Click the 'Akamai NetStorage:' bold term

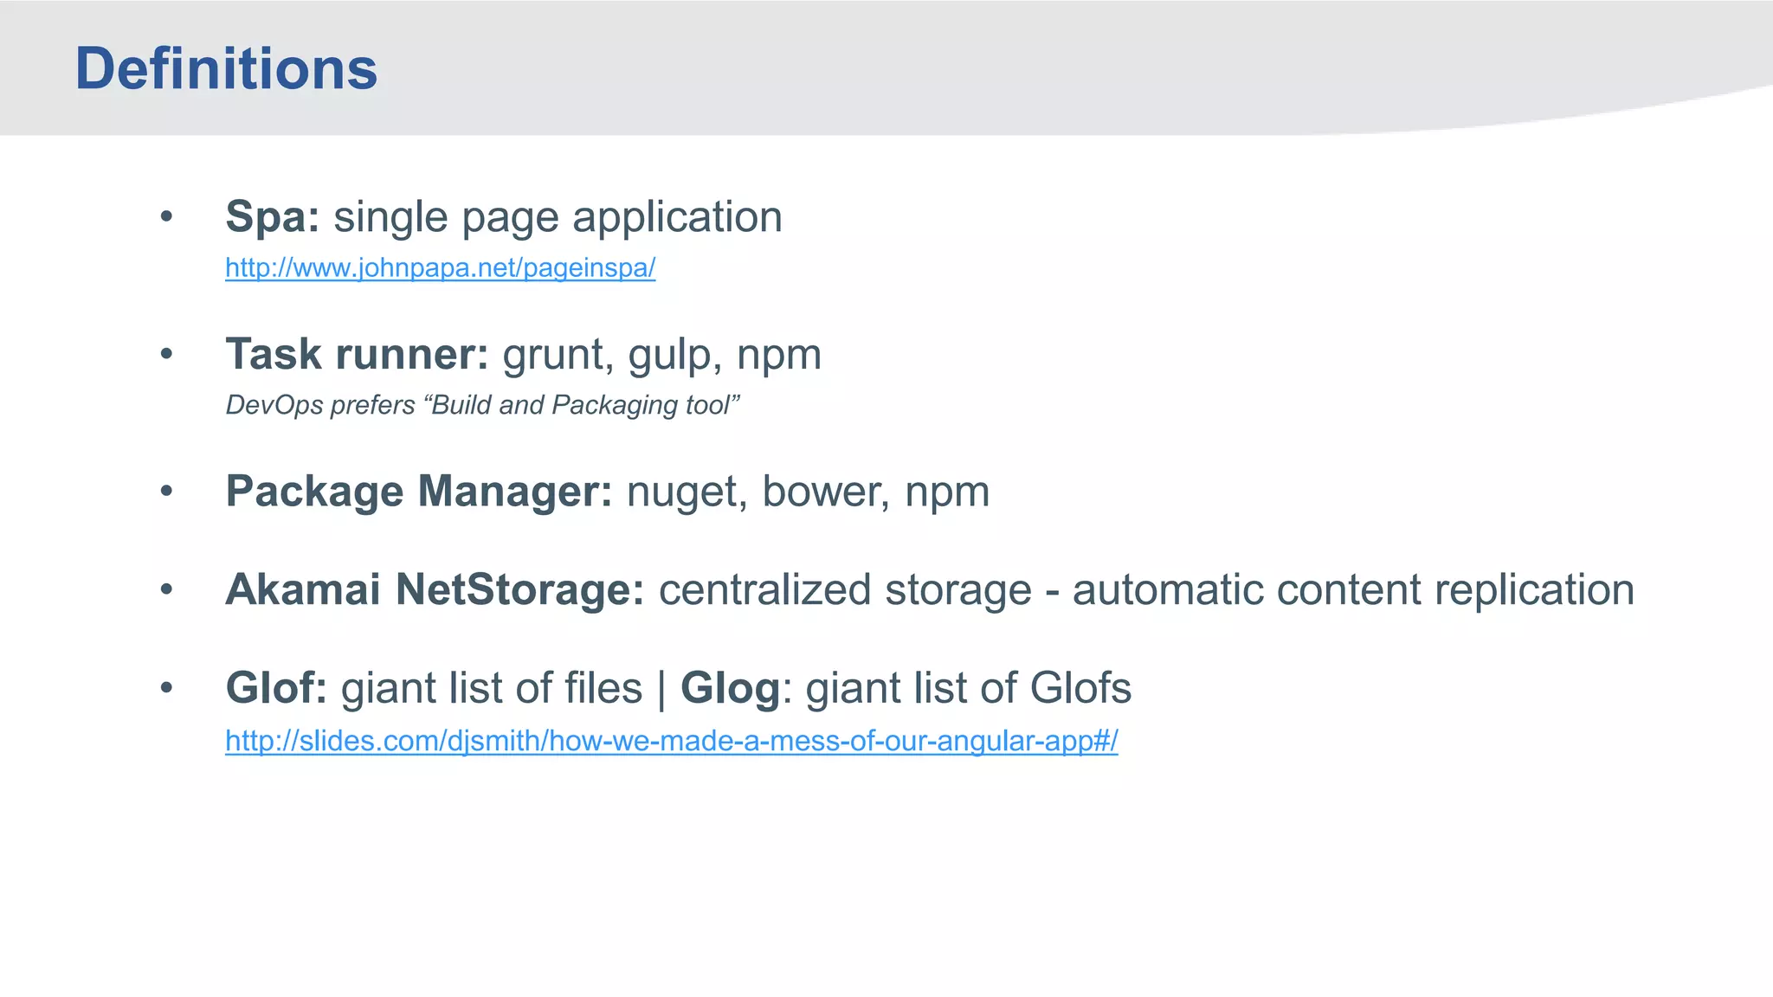435,590
